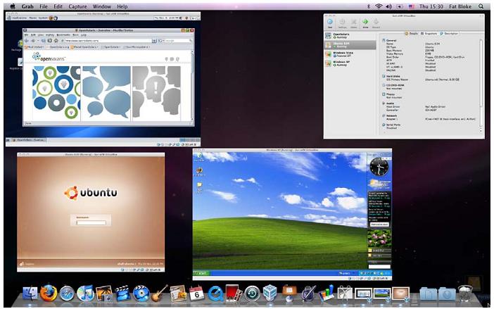Open the General section link in details

coord(391,40)
